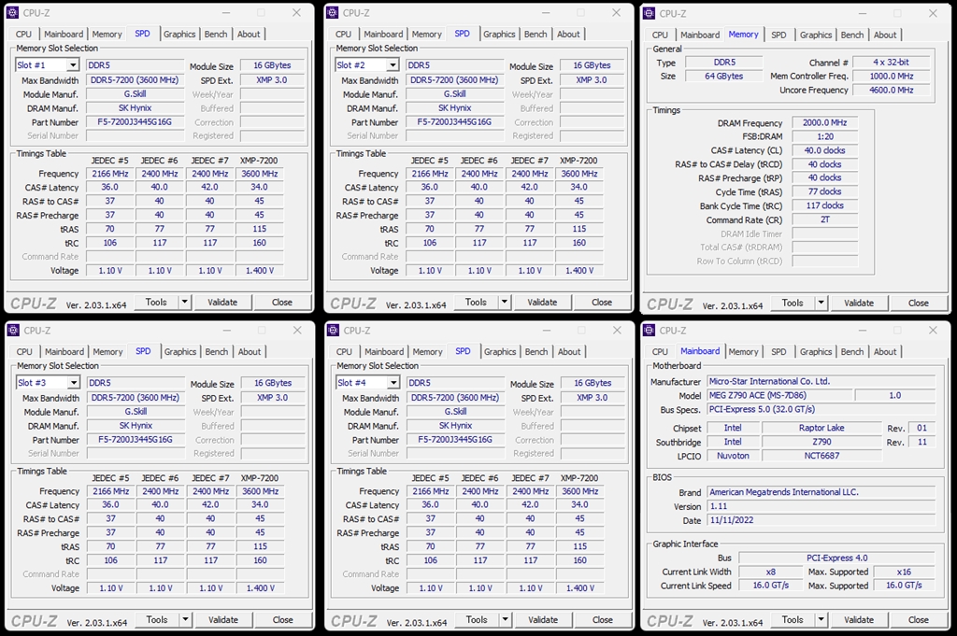Click Module Manuf. G.Skill in Slot #3 window
Viewport: 957px width, 636px height.
click(136, 412)
